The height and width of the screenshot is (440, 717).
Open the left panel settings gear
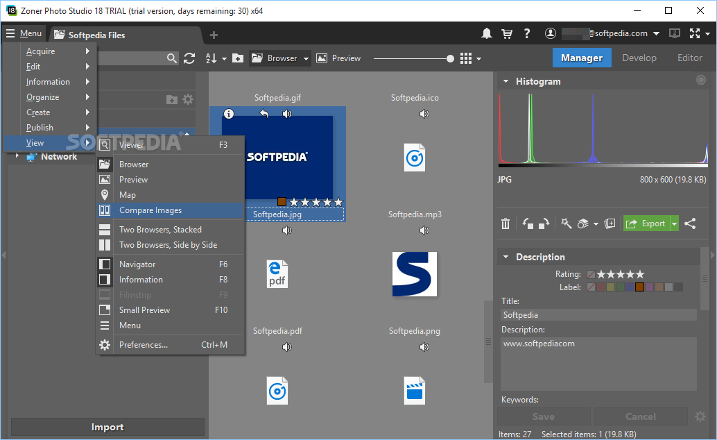(x=188, y=99)
